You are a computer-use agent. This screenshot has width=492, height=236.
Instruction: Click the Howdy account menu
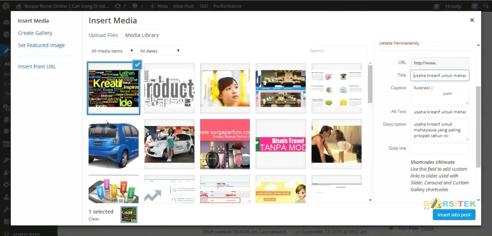point(453,6)
